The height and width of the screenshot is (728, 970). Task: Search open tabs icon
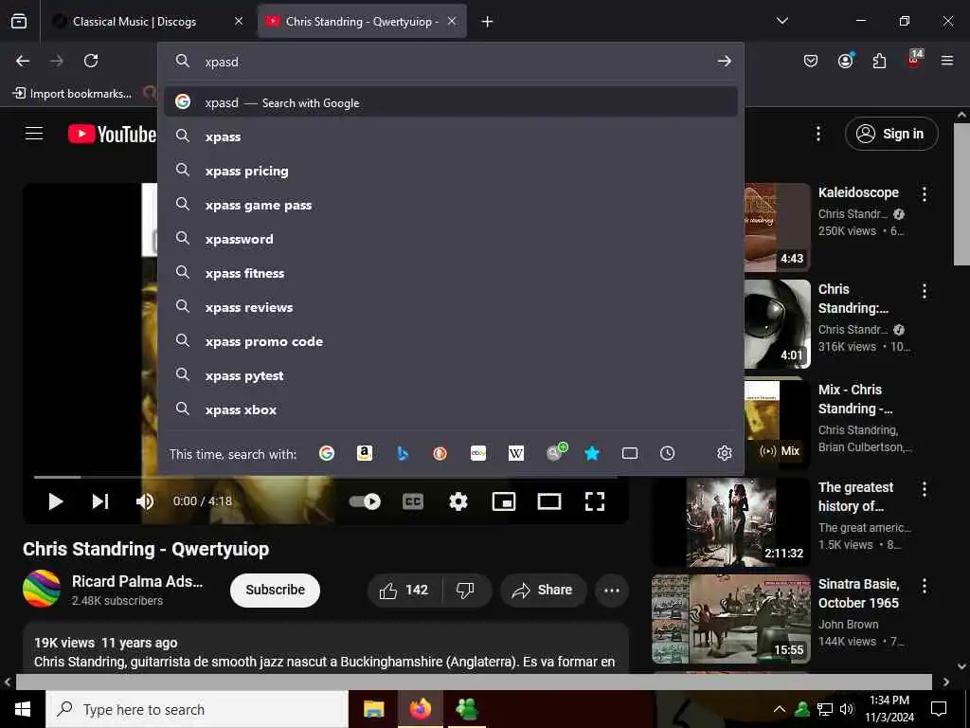(630, 454)
